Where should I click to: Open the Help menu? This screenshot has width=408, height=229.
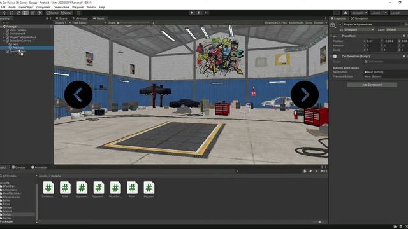coord(102,7)
